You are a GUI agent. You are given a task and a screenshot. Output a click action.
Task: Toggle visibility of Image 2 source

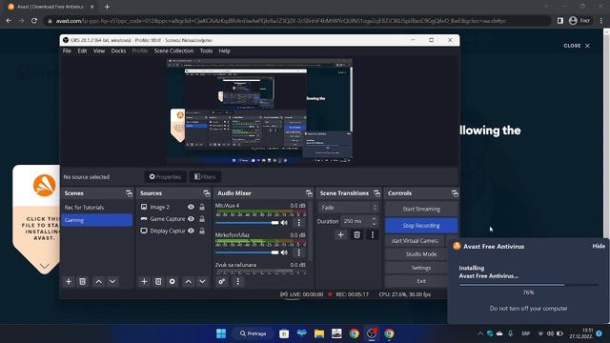(191, 207)
